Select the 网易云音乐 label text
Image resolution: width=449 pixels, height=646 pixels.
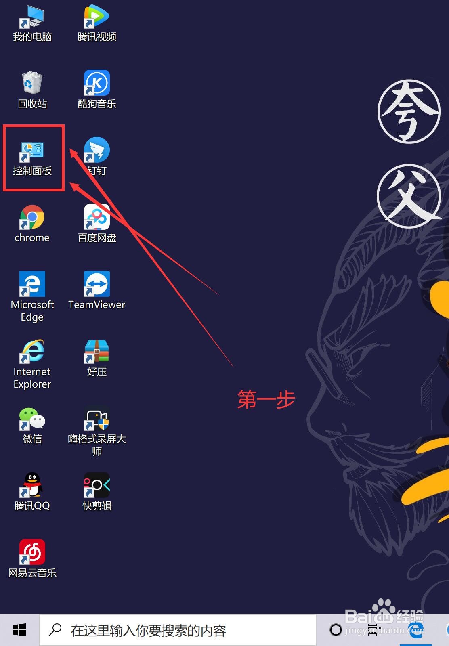(x=32, y=573)
